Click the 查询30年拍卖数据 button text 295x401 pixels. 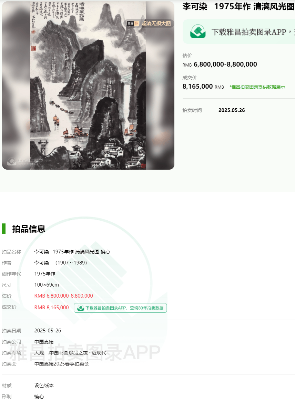[124, 308]
